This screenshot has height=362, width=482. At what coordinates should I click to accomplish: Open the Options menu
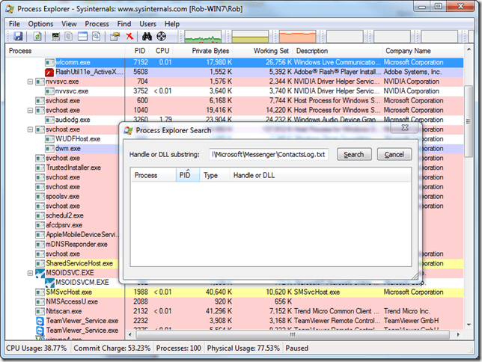(x=40, y=24)
